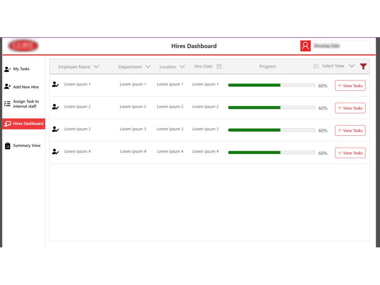Click the progress bar for Lorem ipsum 3
Viewport: 380px width, 285px height.
271,130
